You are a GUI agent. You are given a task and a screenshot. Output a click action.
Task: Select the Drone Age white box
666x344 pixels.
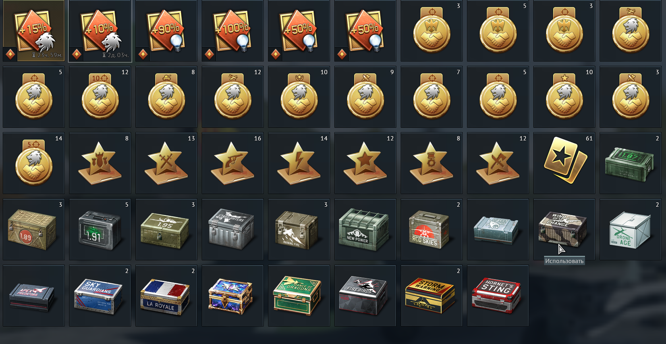[x=631, y=229]
